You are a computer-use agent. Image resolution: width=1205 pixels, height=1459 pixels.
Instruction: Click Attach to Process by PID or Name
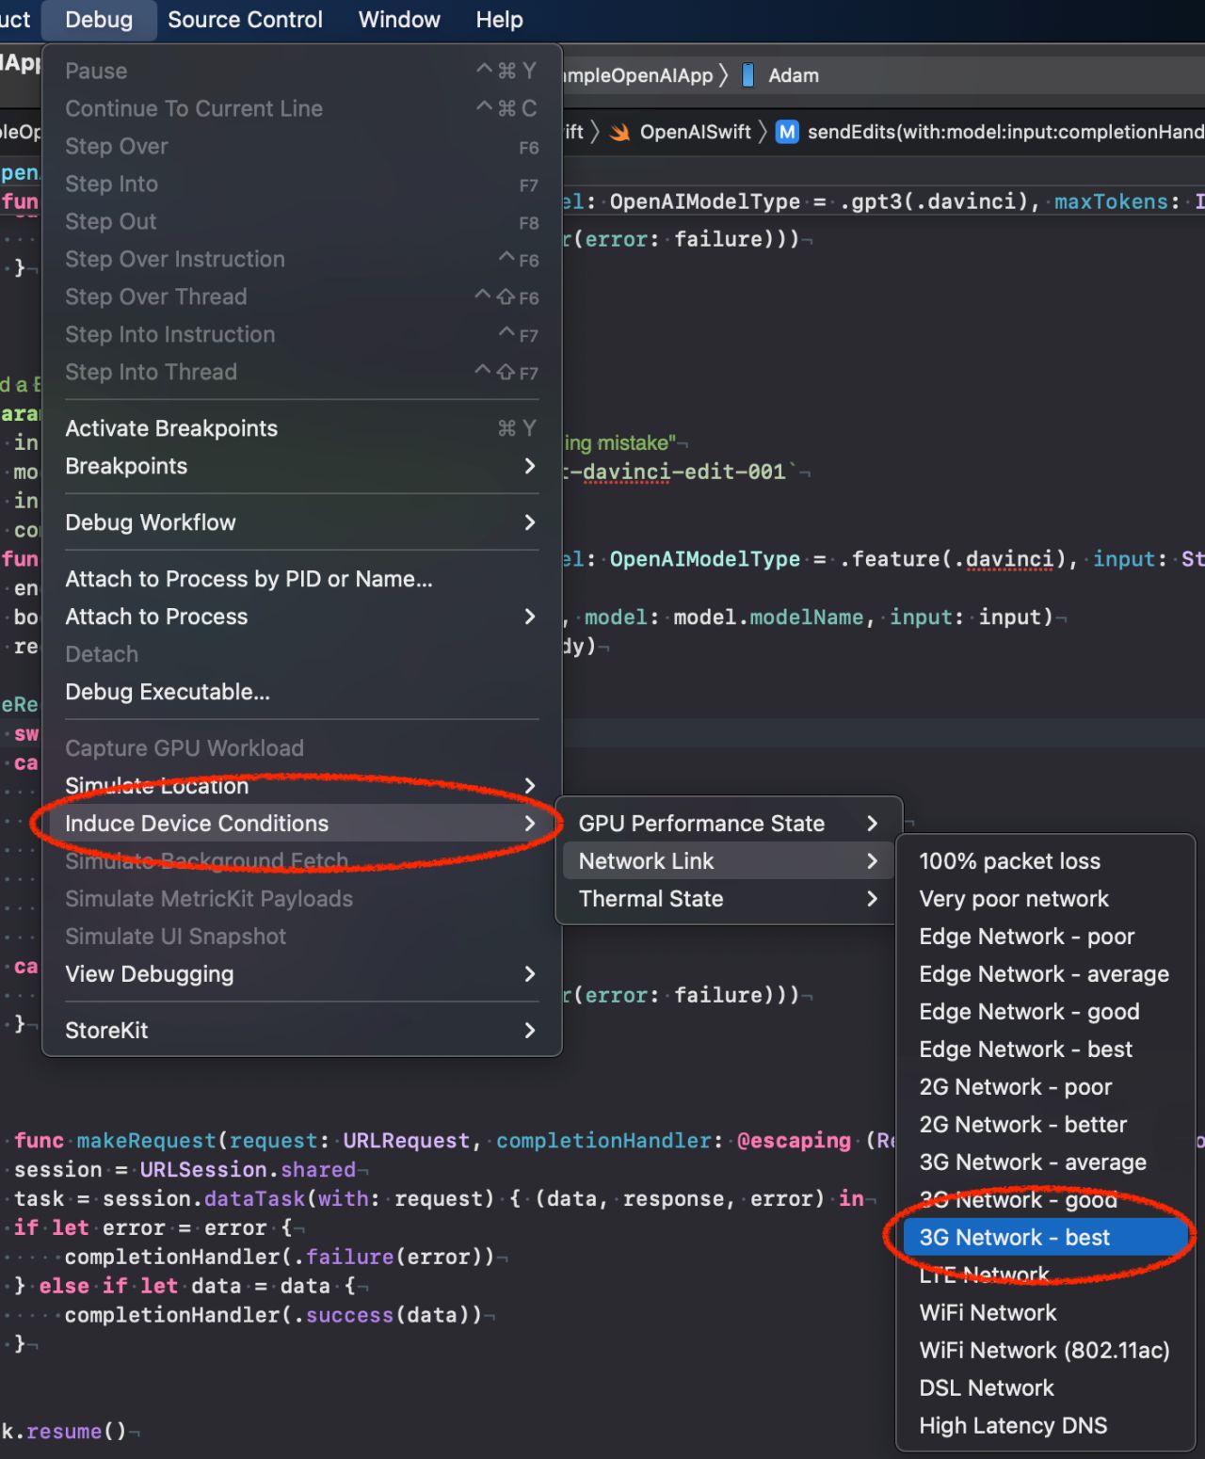(249, 579)
